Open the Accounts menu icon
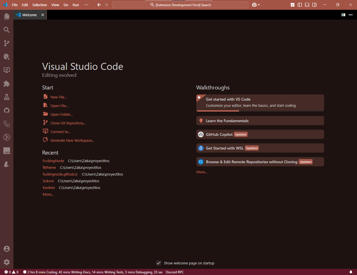The height and width of the screenshot is (275, 357). coord(7,249)
